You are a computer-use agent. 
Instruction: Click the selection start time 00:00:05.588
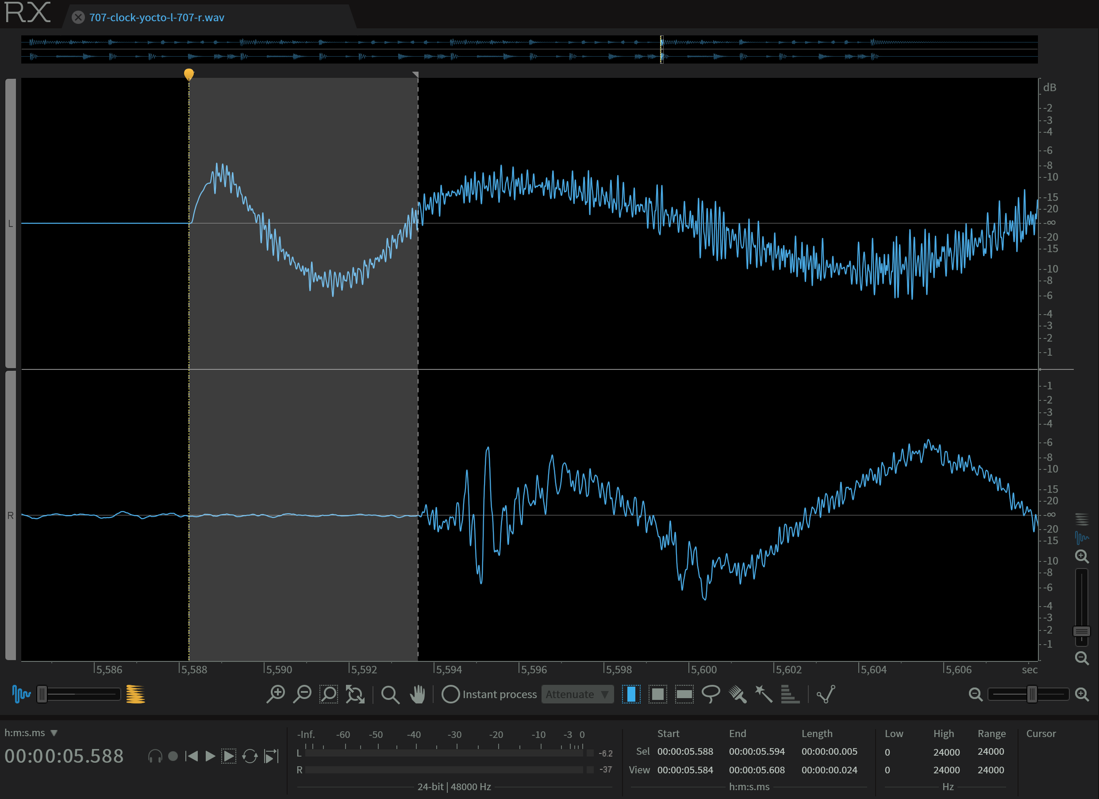(685, 752)
